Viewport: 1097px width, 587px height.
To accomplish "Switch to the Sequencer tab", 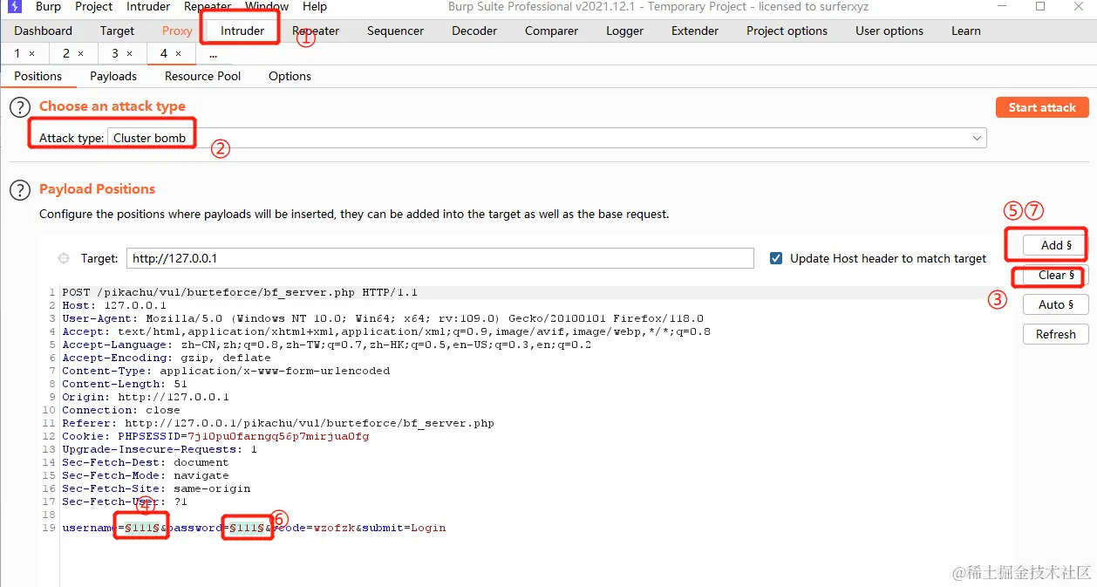I will (395, 31).
